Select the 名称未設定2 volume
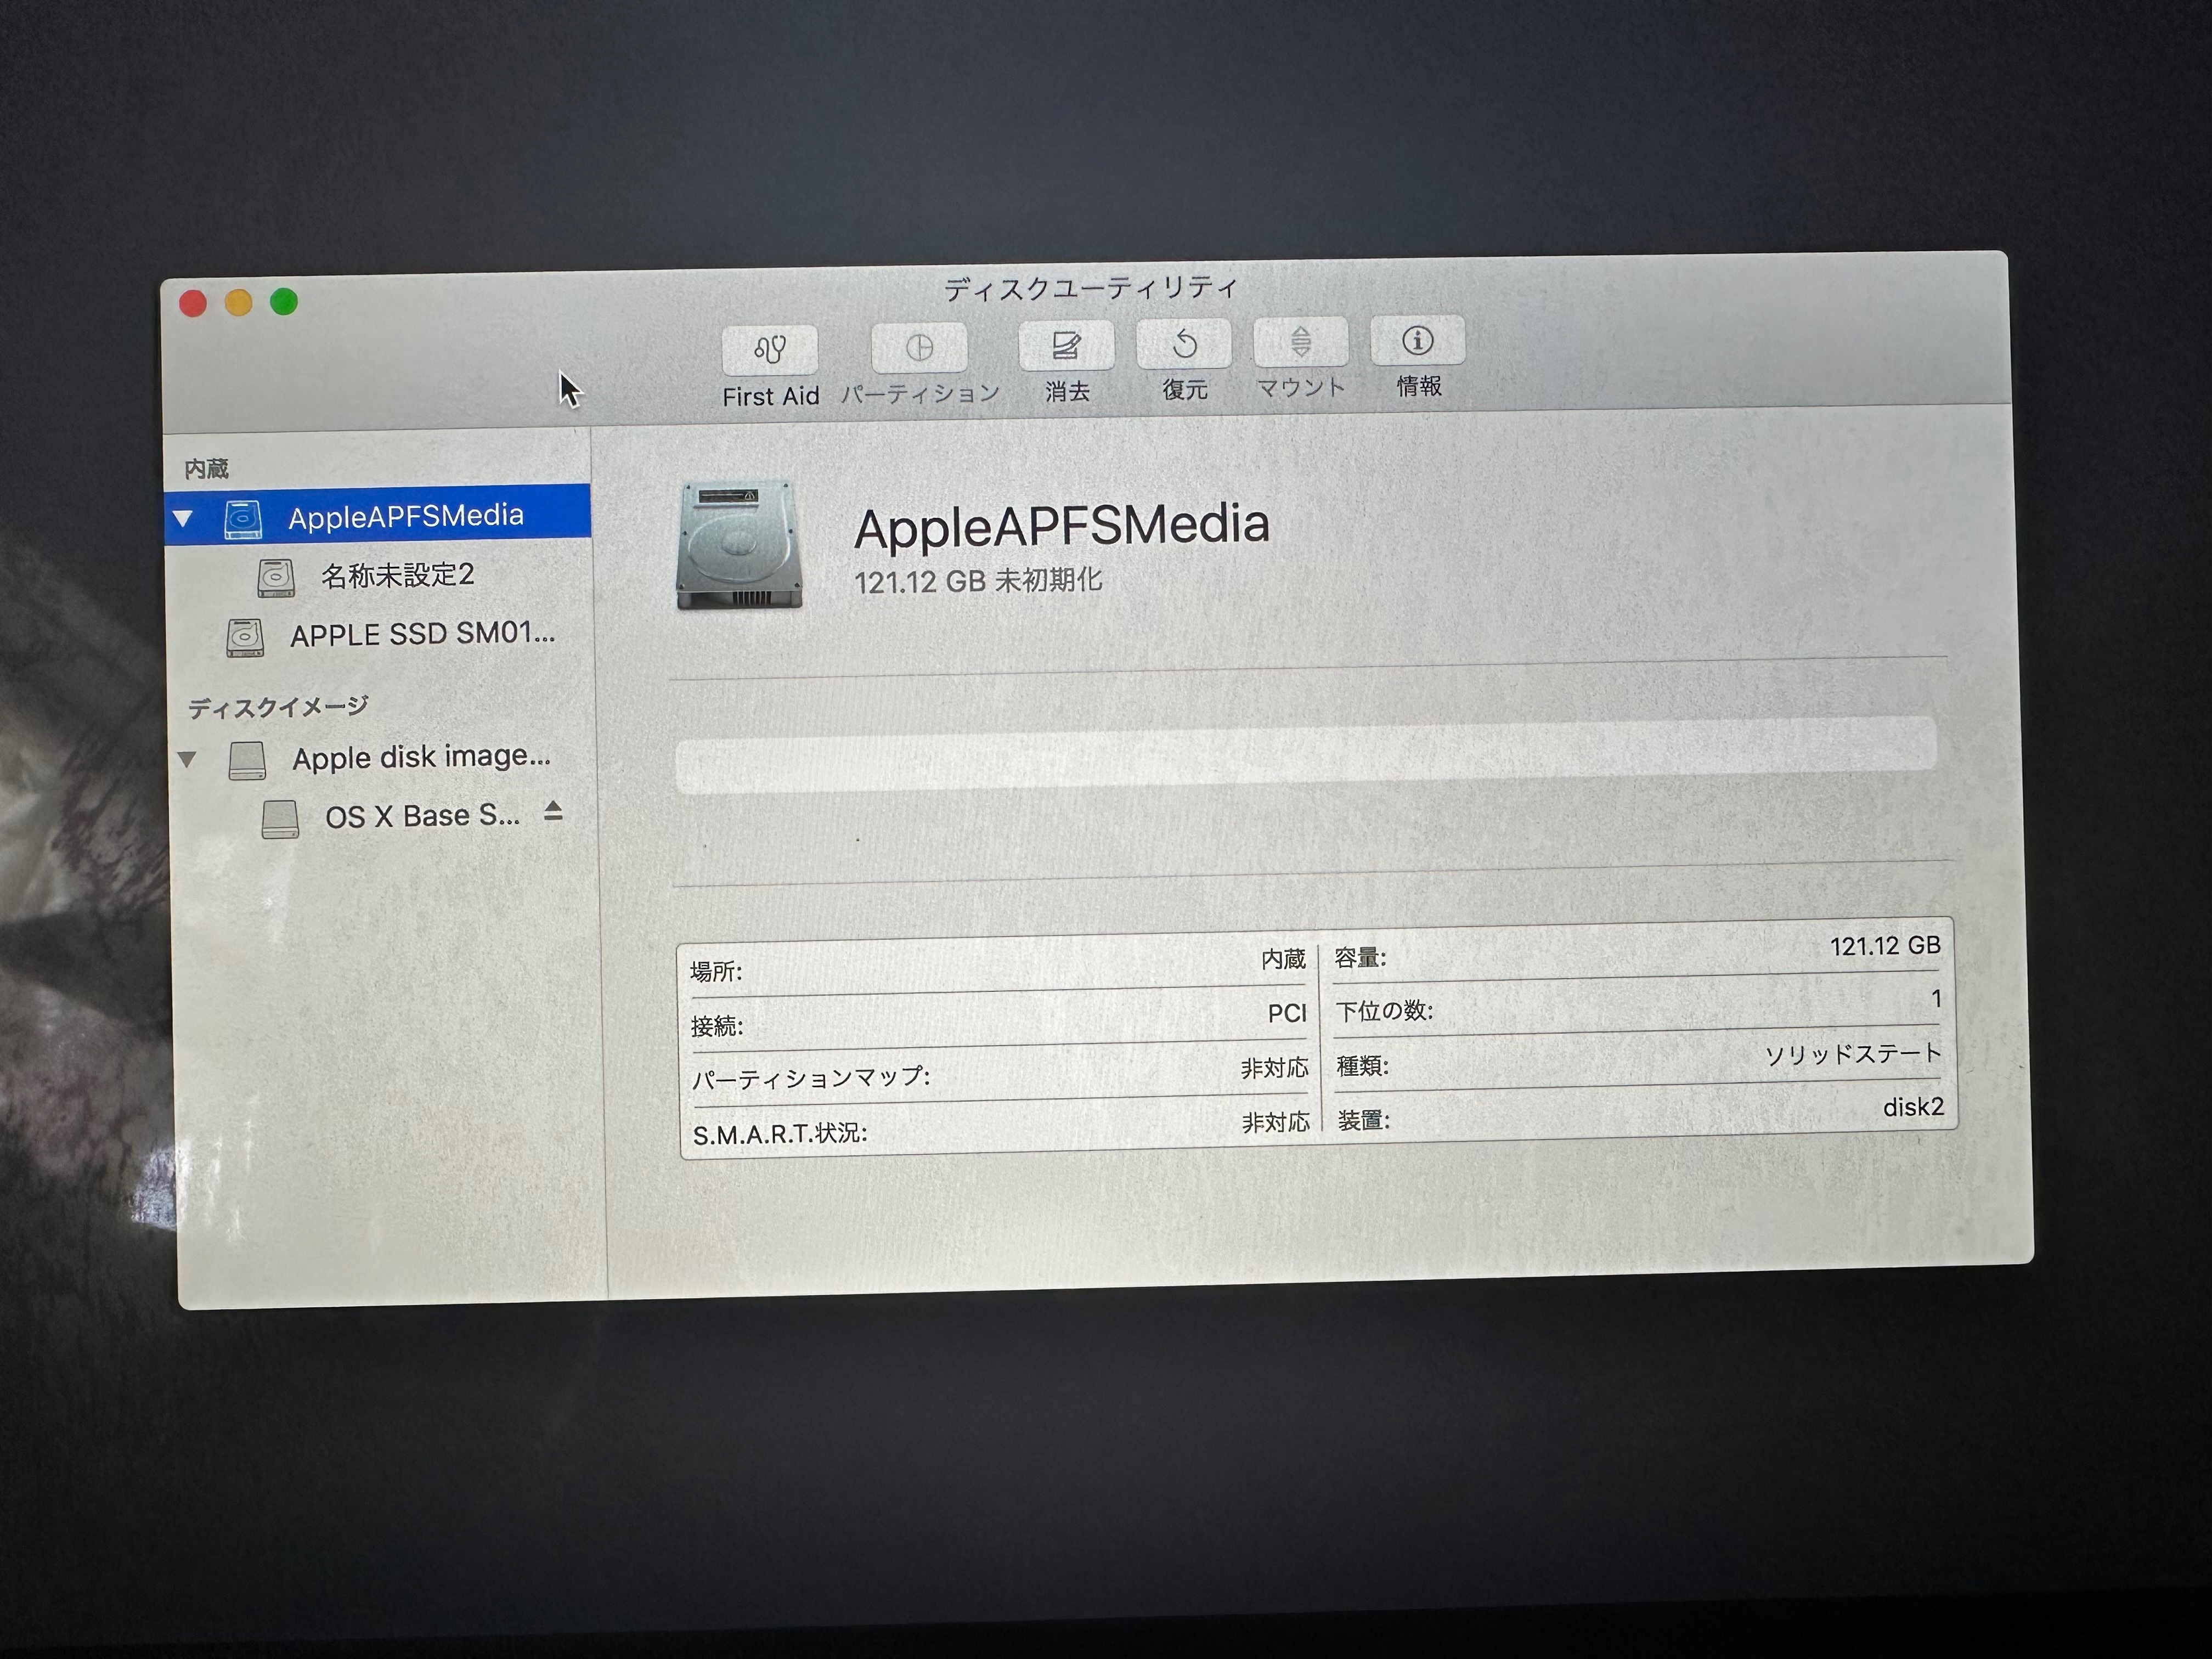 [x=397, y=575]
